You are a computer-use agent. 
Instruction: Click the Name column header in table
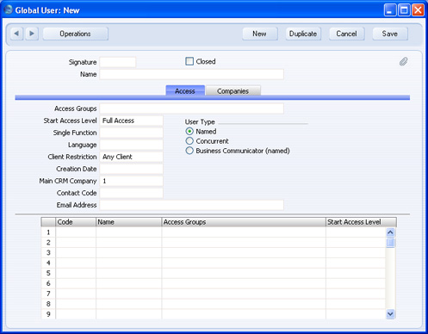tap(129, 222)
